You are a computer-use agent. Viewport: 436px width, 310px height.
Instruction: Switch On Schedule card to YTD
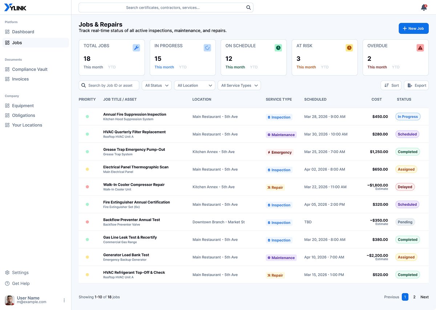click(x=254, y=67)
